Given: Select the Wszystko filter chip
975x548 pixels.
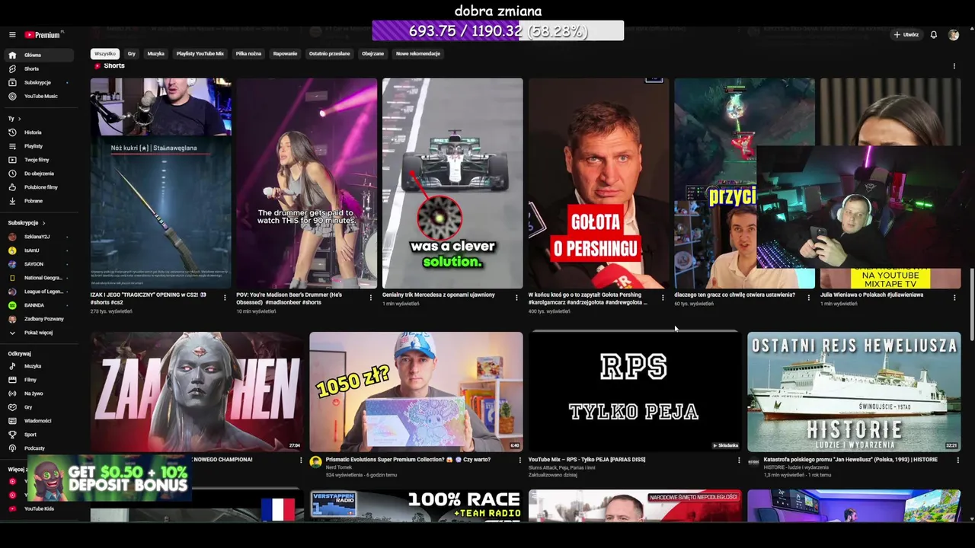Looking at the screenshot, I should tap(105, 54).
